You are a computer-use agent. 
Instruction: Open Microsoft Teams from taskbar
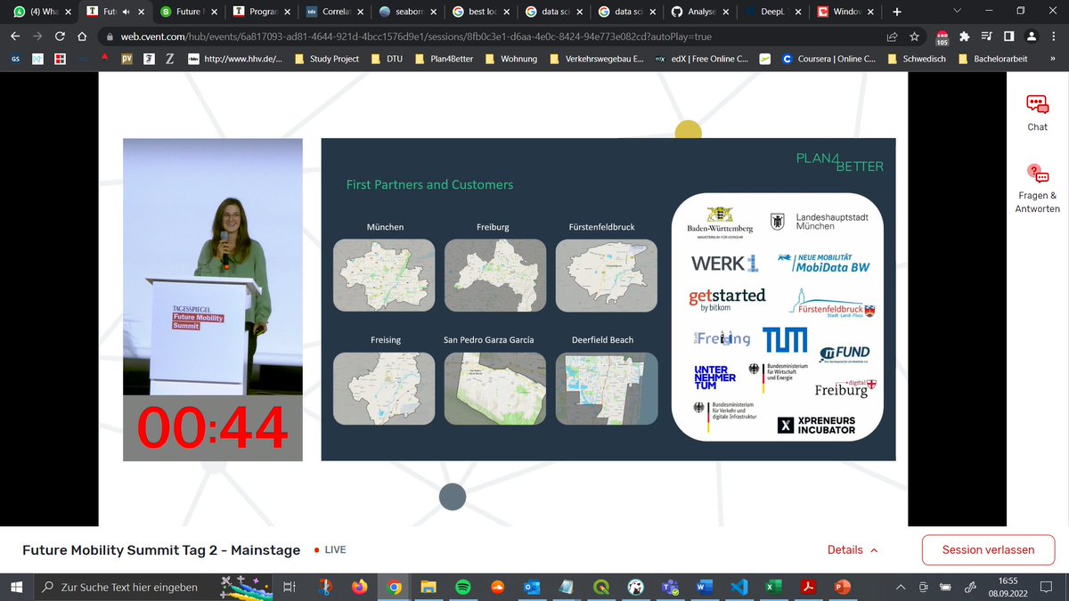(x=670, y=587)
